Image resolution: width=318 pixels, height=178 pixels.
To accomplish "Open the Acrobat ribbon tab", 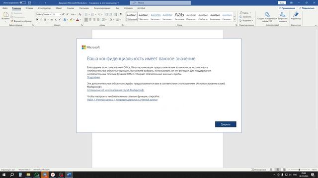I will click(141, 8).
